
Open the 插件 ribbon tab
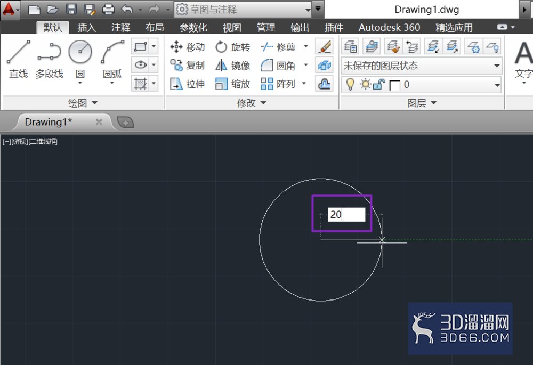(x=334, y=28)
